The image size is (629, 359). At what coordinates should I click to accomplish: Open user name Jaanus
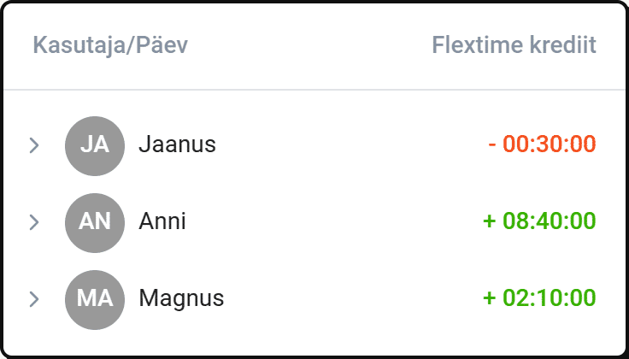(x=177, y=144)
